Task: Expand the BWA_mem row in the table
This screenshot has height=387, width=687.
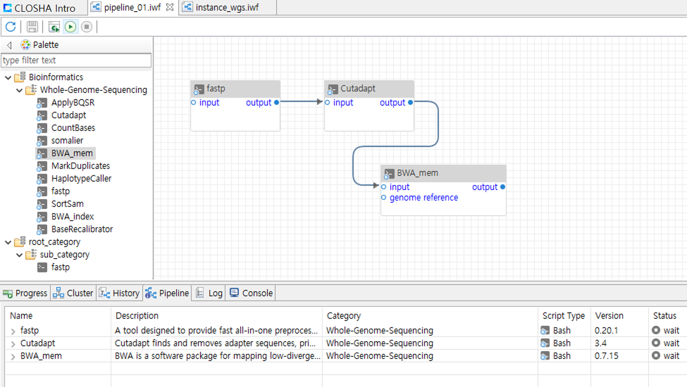Action: (13, 356)
